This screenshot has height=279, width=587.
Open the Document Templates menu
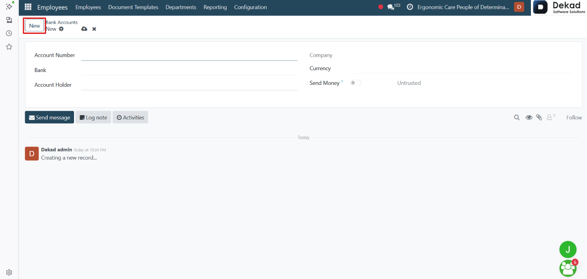[x=133, y=7]
